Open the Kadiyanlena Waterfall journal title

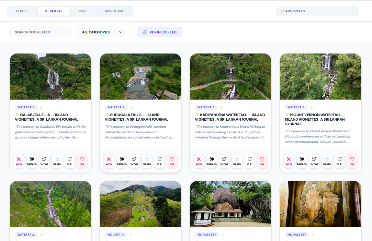click(x=230, y=117)
